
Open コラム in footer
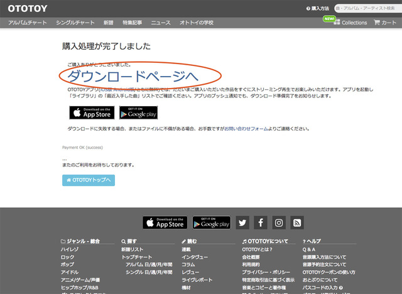(188, 264)
